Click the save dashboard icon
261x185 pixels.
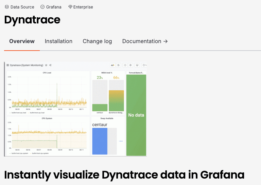[118, 65]
